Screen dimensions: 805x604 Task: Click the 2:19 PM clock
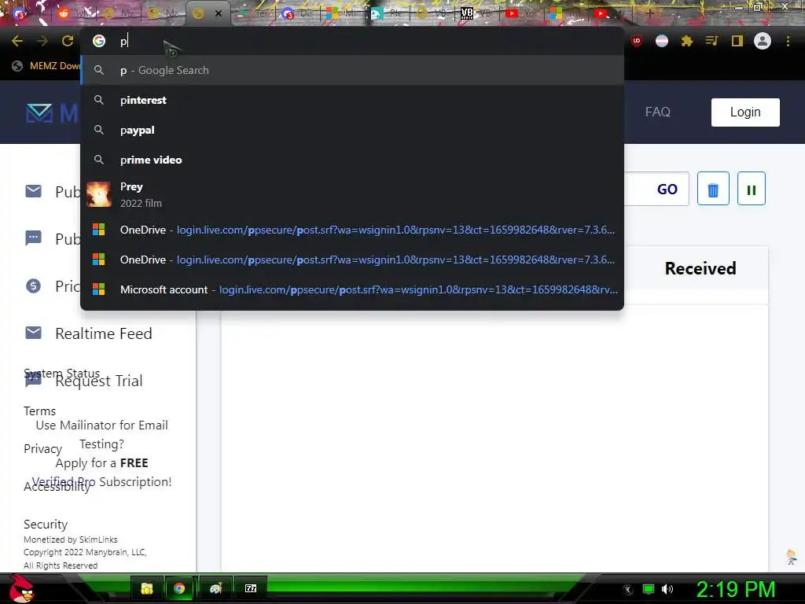735,590
